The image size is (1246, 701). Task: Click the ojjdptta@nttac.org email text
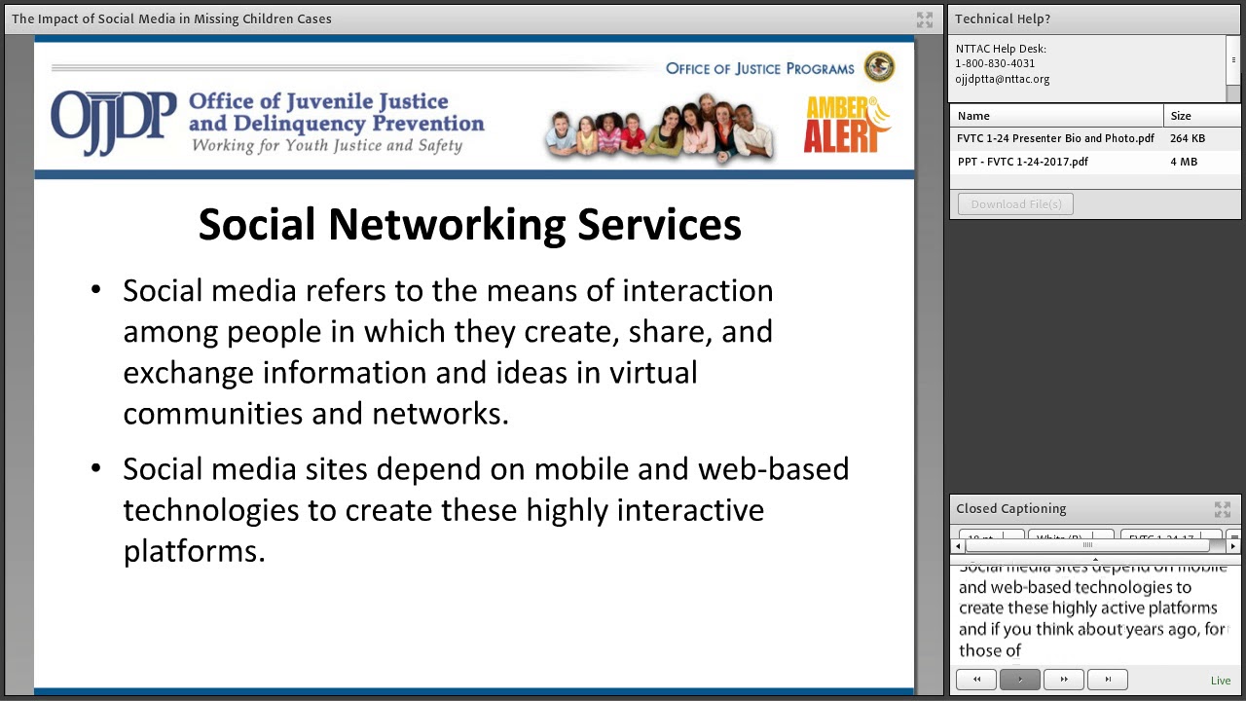click(x=1002, y=79)
